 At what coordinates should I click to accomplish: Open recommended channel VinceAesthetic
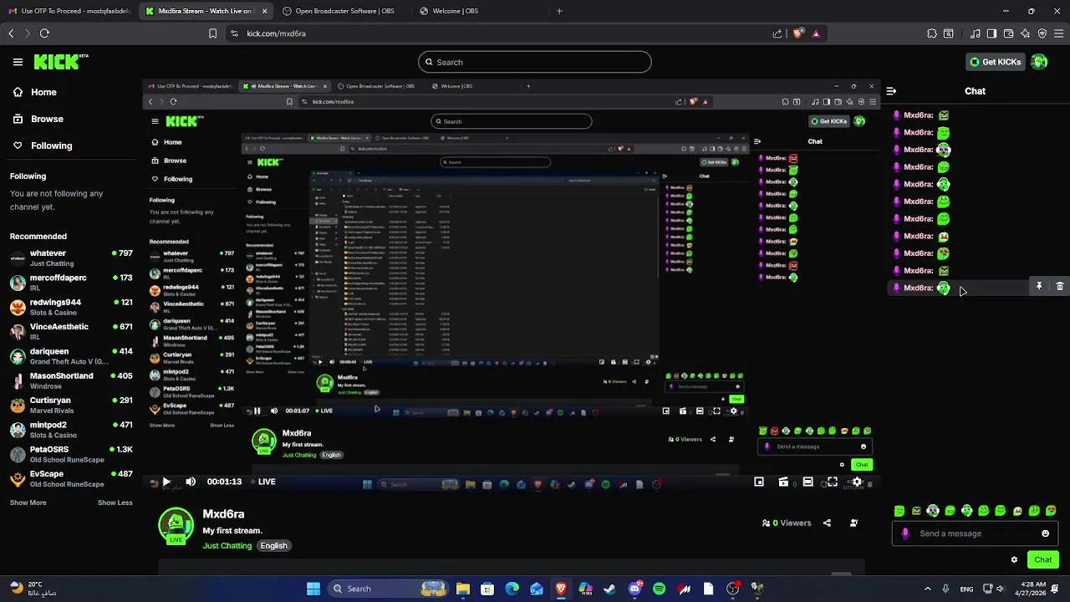[71, 331]
